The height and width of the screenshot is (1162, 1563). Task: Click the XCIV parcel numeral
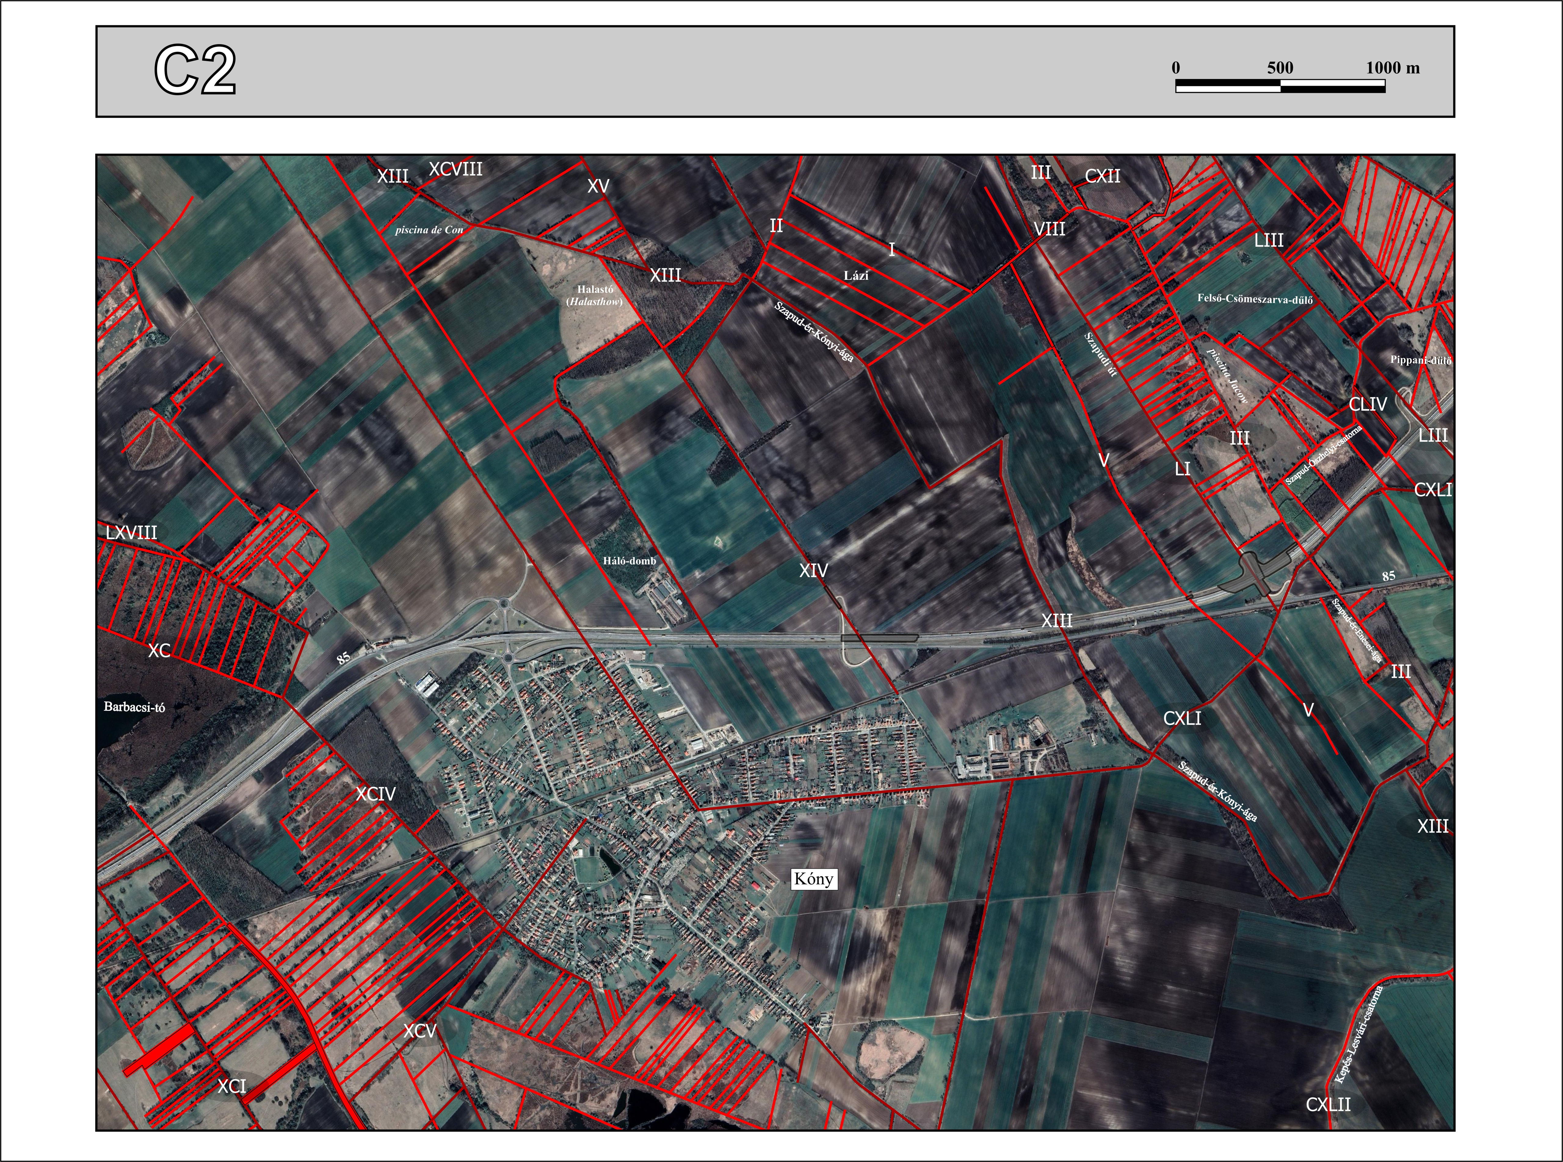375,794
